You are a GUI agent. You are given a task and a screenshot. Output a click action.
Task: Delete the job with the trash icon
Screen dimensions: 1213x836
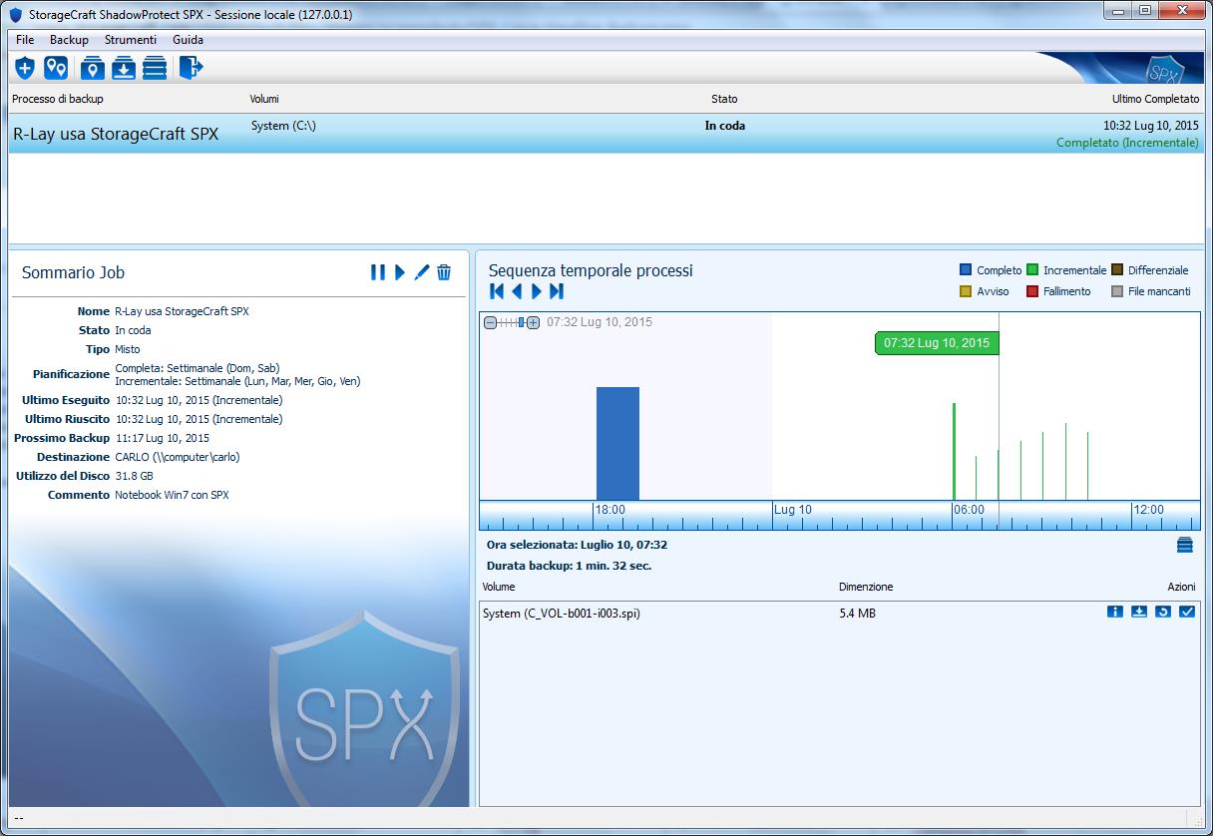445,272
